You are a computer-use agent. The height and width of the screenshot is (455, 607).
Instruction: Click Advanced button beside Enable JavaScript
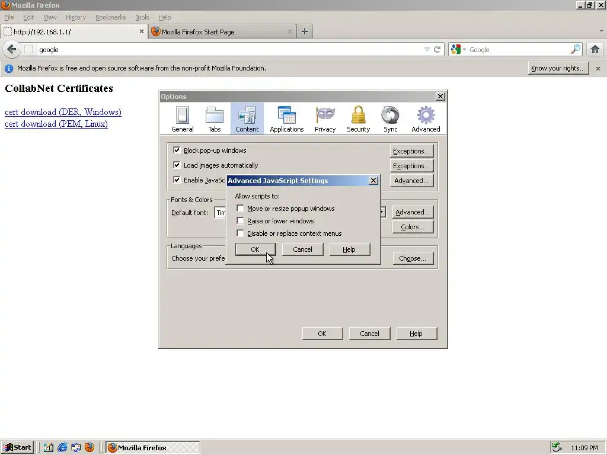coord(411,181)
